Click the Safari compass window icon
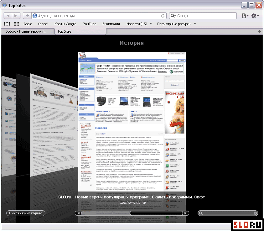This screenshot has height=231, width=264. pyautogui.click(x=4, y=5)
